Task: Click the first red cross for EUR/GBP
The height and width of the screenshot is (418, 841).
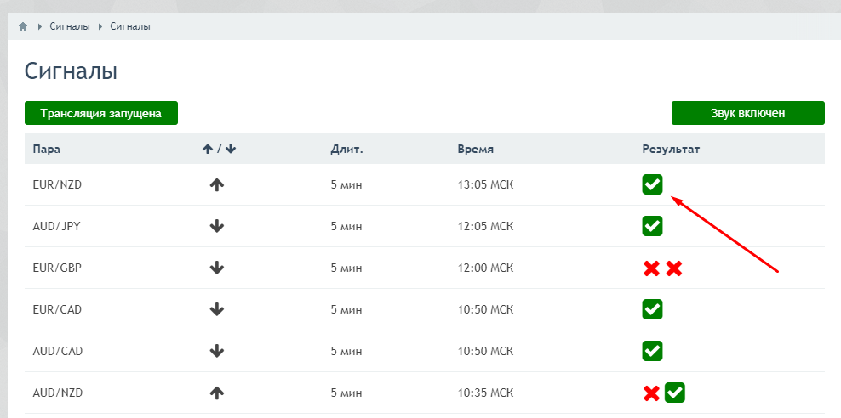Action: [651, 268]
